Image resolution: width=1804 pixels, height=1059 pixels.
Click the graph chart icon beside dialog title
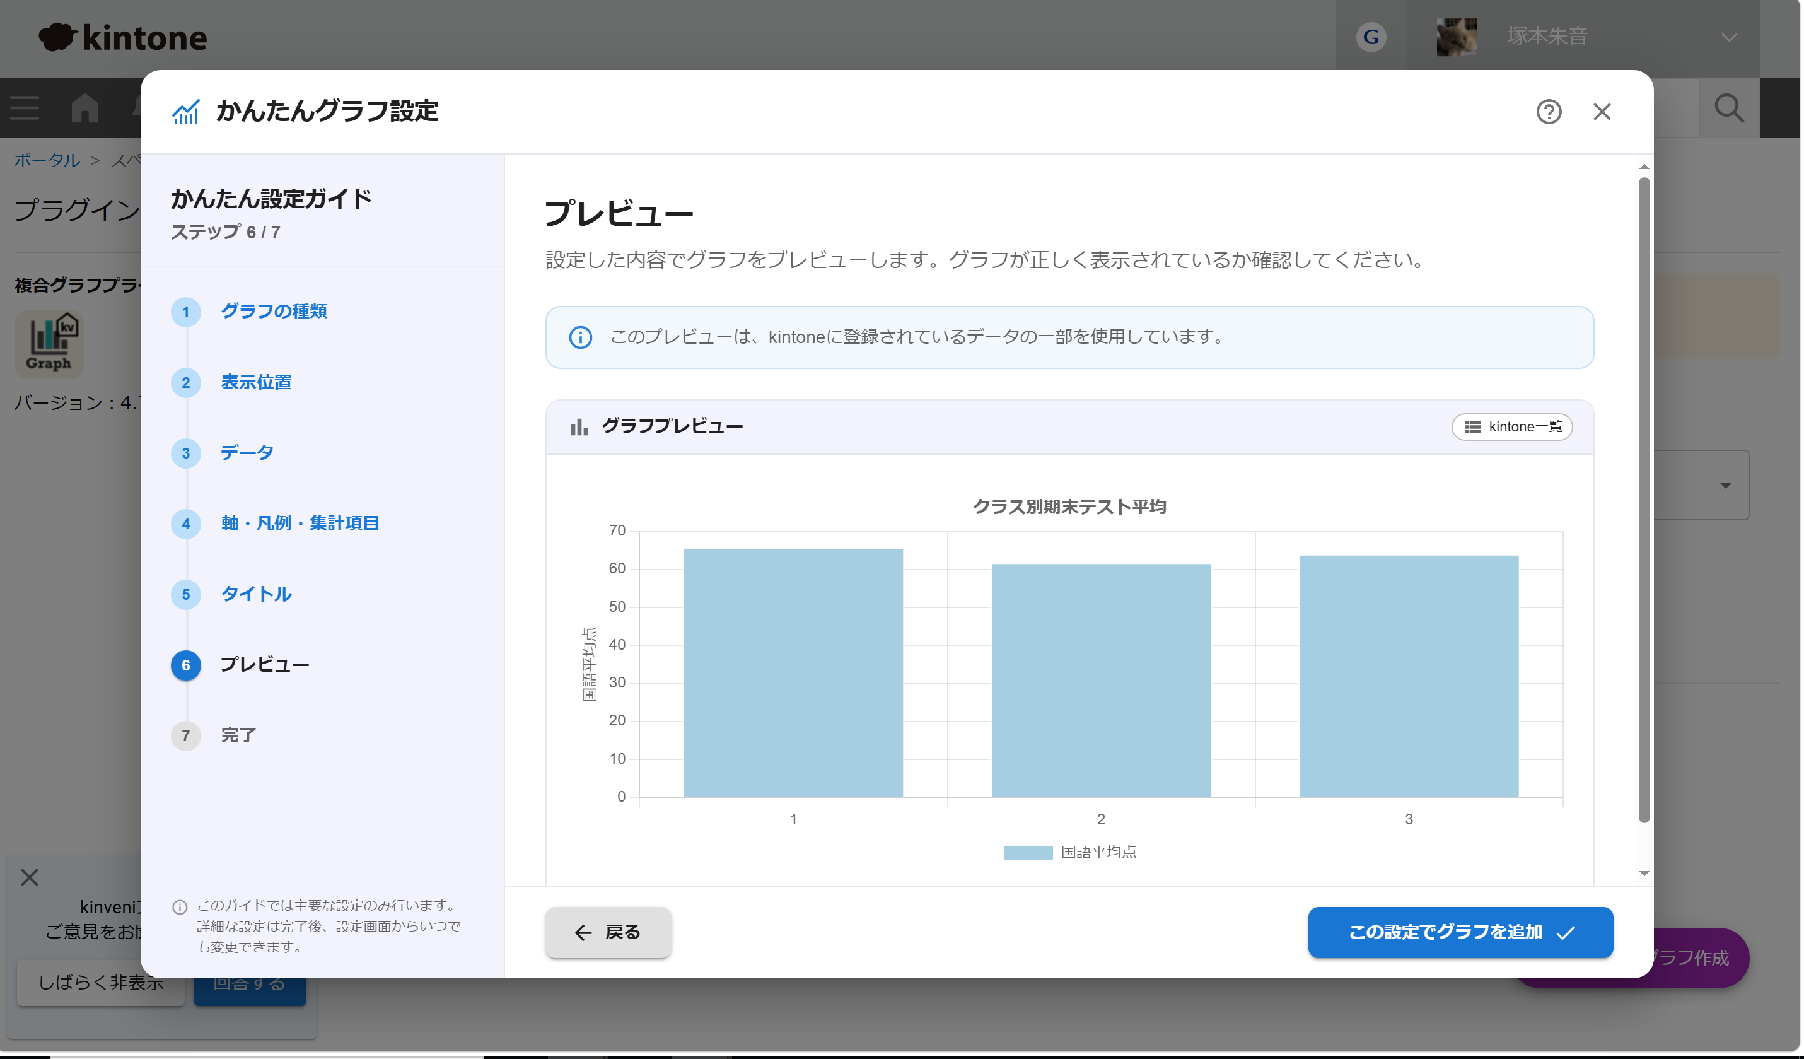click(185, 112)
